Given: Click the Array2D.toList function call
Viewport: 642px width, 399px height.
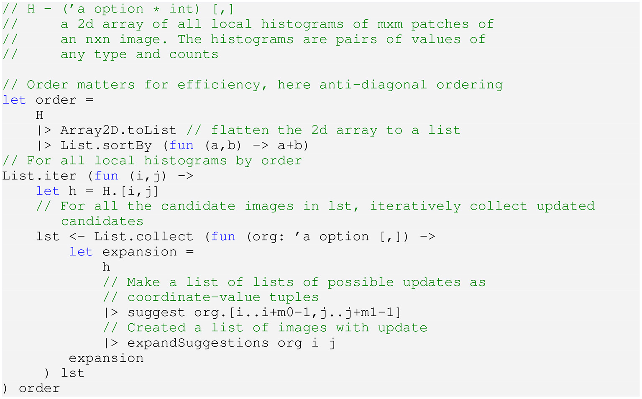Looking at the screenshot, I should 118,130.
